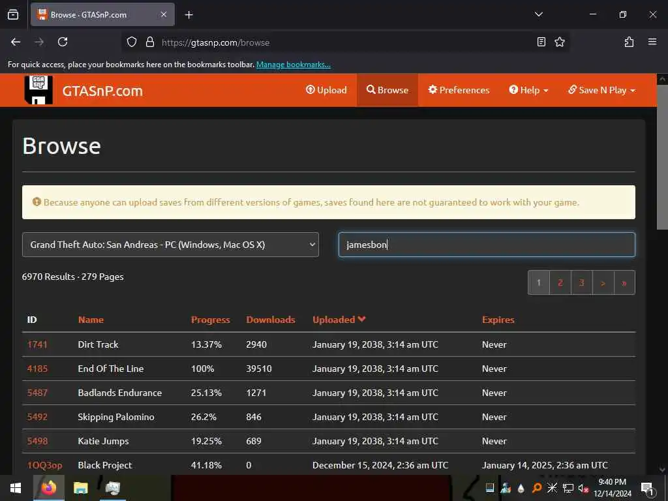
Task: Expand the Save N Play dropdown
Action: (601, 90)
